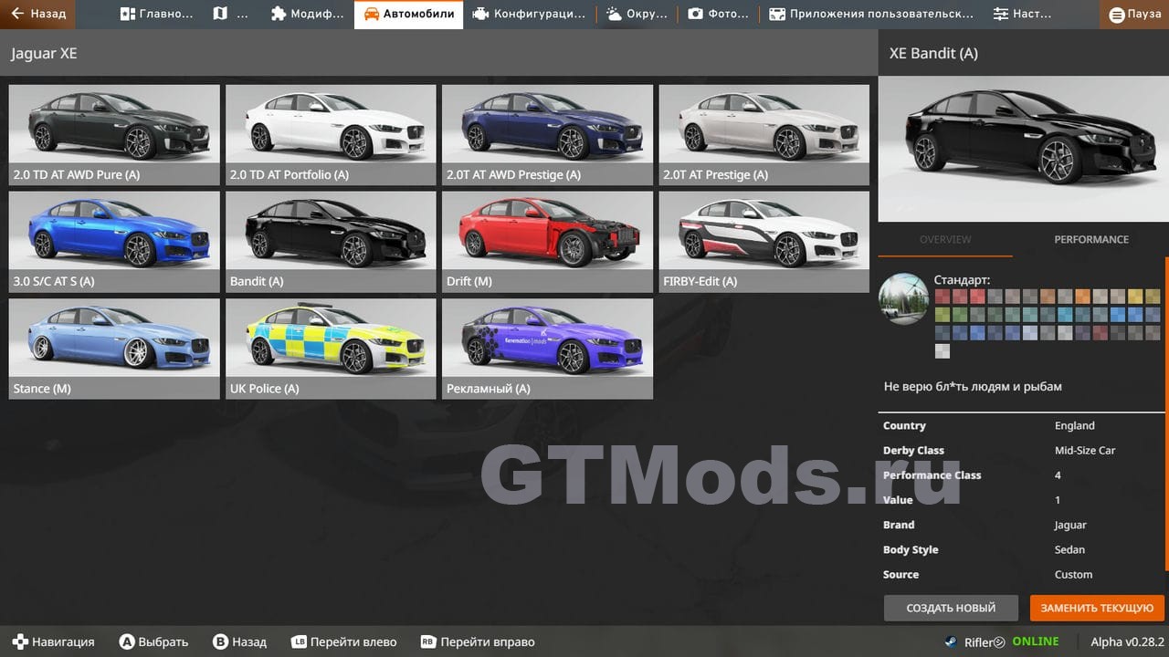Open the map icon tab in top bar
This screenshot has height=657, width=1169.
(229, 15)
